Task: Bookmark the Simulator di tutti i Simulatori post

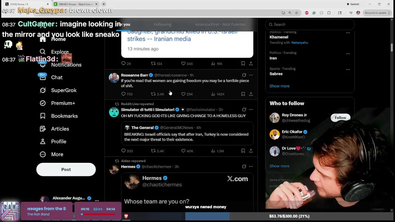Action: tap(243, 151)
